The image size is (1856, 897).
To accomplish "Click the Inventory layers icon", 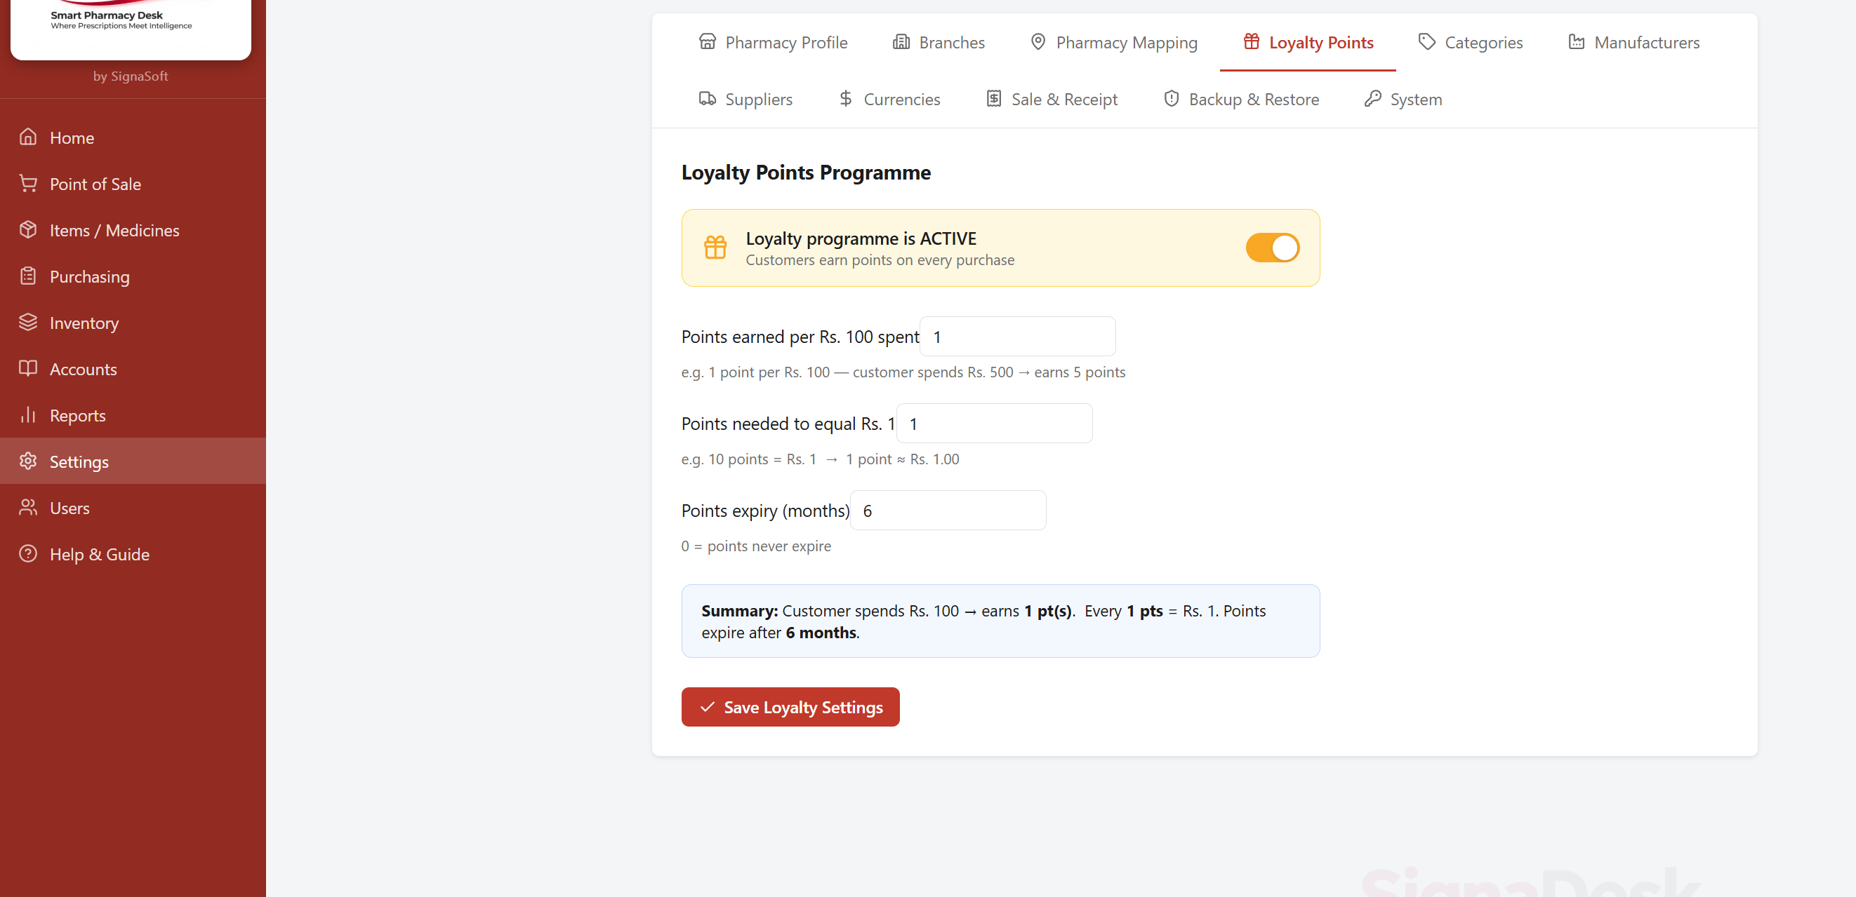I will pyautogui.click(x=28, y=323).
